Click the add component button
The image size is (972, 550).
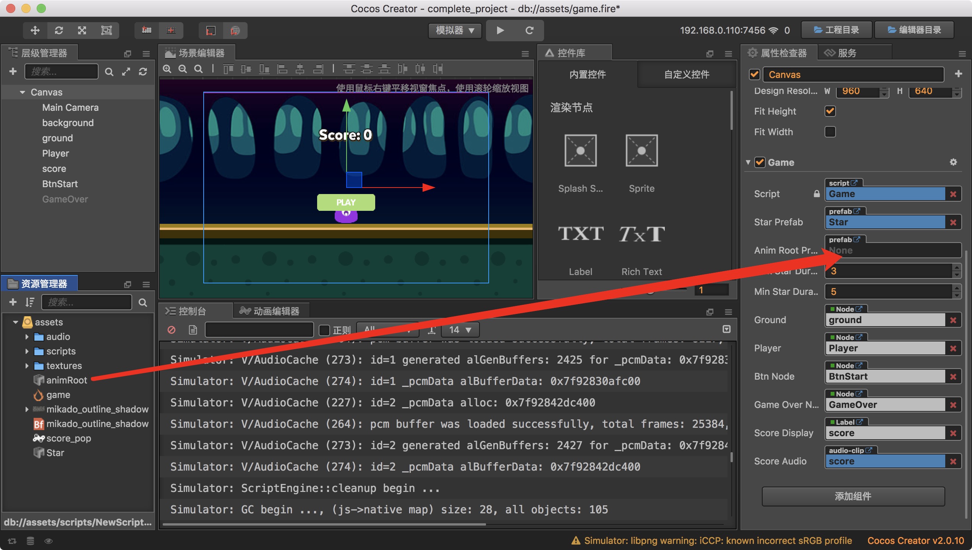click(x=853, y=496)
